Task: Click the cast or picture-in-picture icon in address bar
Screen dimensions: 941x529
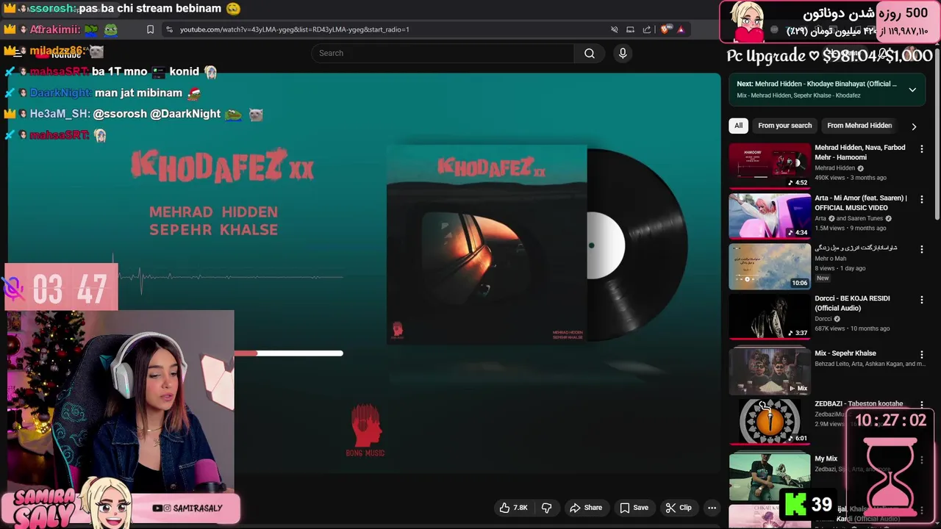Action: point(630,29)
